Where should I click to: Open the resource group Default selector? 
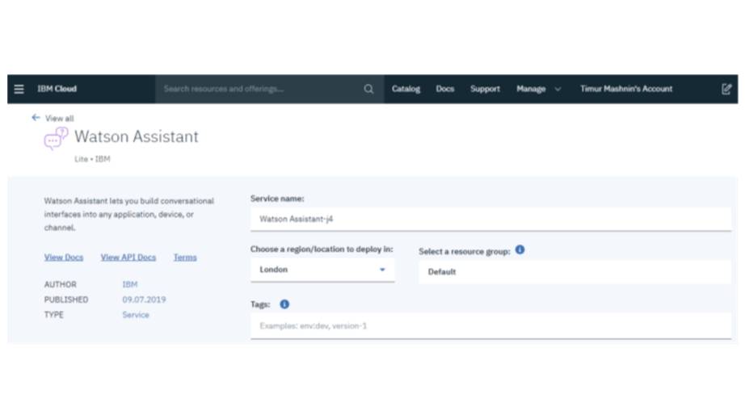point(574,272)
